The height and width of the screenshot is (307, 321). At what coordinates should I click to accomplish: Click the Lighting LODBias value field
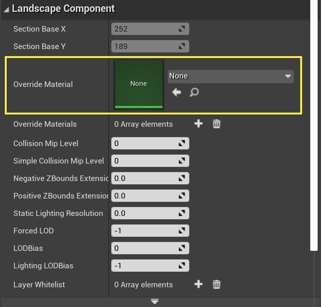[x=145, y=266]
